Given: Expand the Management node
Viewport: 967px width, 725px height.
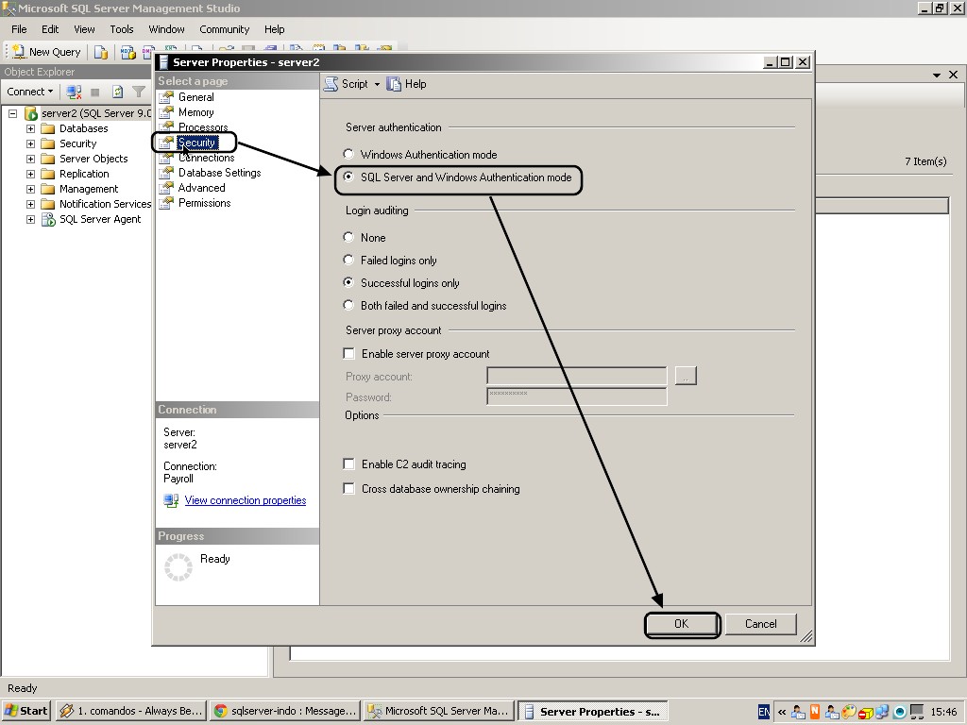Looking at the screenshot, I should click(30, 189).
